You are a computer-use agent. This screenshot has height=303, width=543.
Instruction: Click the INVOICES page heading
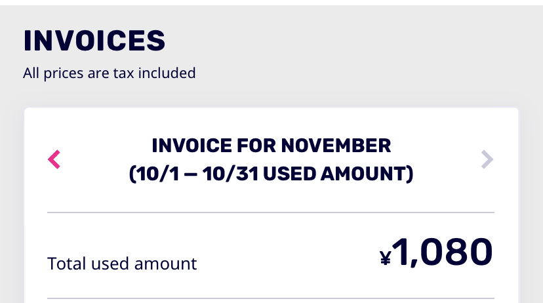pos(94,41)
